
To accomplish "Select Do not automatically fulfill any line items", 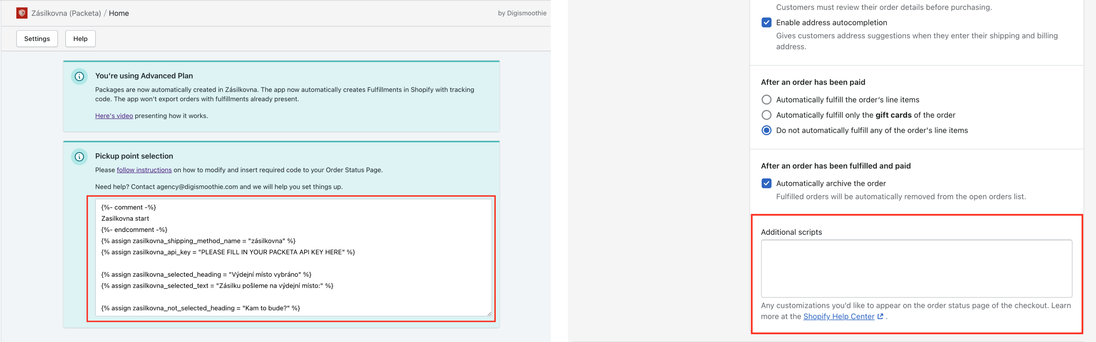I will click(x=766, y=130).
